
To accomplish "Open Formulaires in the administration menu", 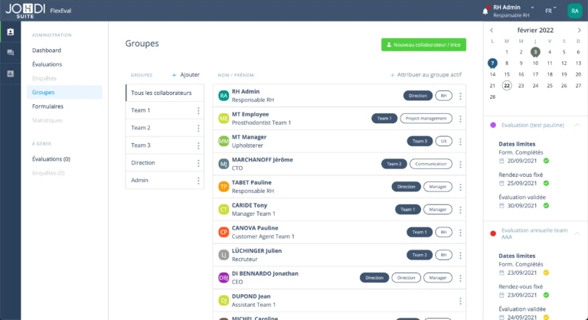I will (x=47, y=106).
